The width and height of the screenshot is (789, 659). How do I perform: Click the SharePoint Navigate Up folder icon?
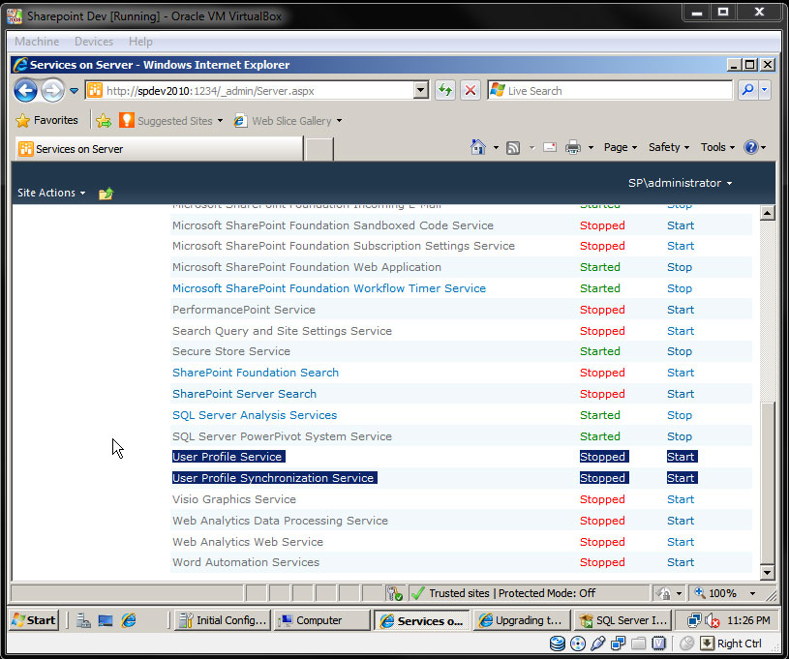tap(106, 194)
